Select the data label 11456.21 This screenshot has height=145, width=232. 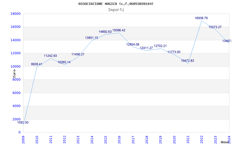coord(78,54)
